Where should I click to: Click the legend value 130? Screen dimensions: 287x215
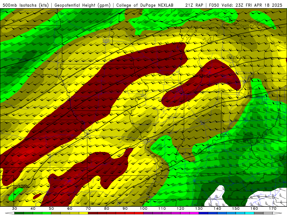pos(199,209)
